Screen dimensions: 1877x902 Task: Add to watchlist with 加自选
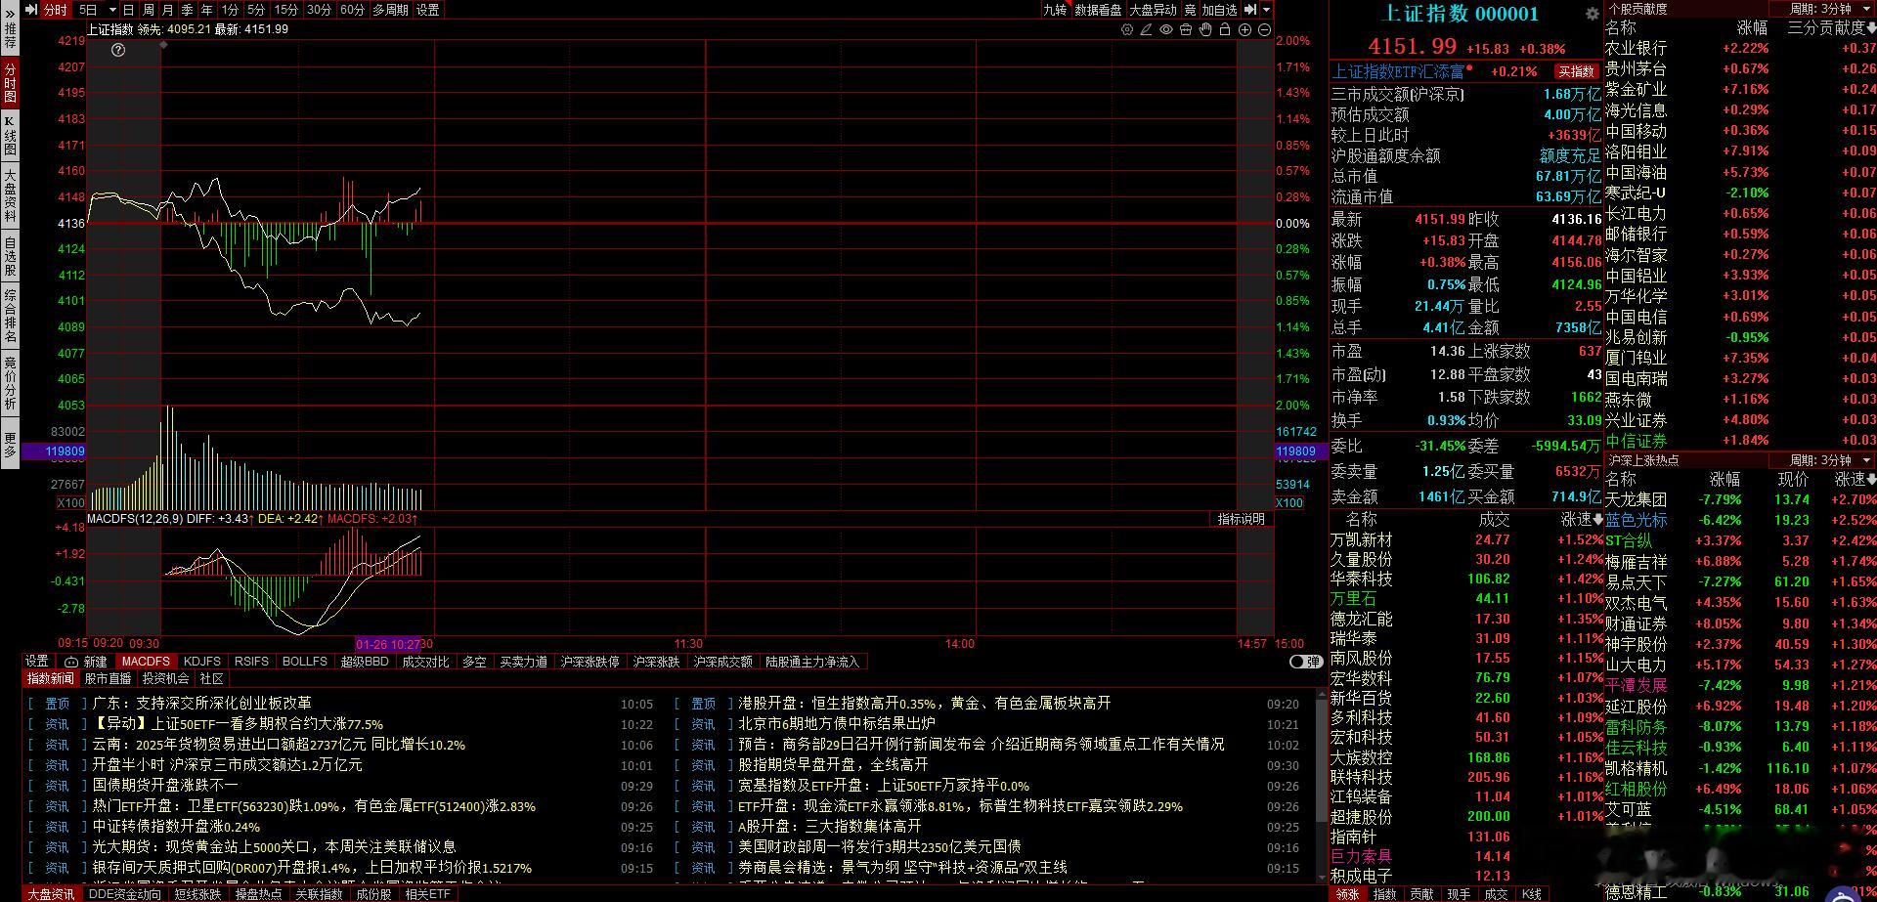[x=1220, y=10]
